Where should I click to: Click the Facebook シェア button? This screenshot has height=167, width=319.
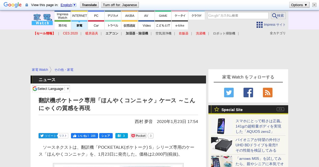coord(106,136)
